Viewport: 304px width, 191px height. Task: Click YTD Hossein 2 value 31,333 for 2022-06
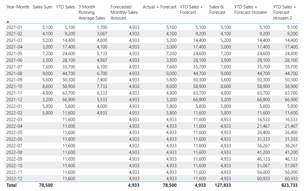[291, 139]
